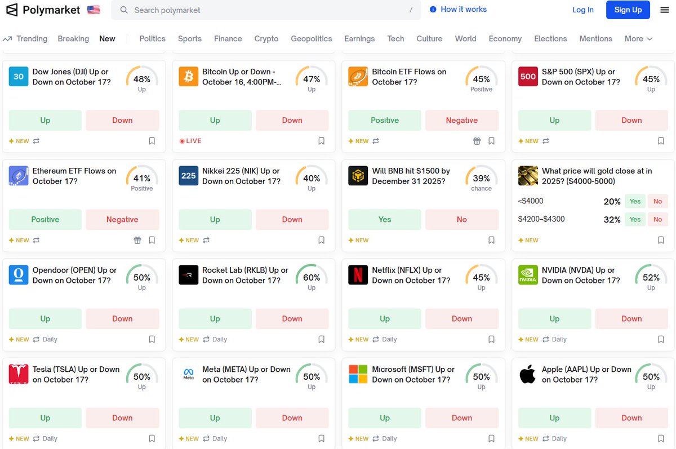676x449 pixels.
Task: Go to the Earnings category
Action: (359, 38)
